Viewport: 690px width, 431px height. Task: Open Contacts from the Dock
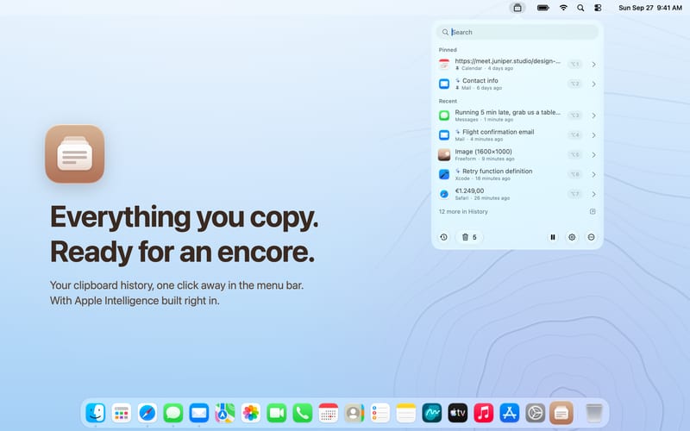point(354,413)
